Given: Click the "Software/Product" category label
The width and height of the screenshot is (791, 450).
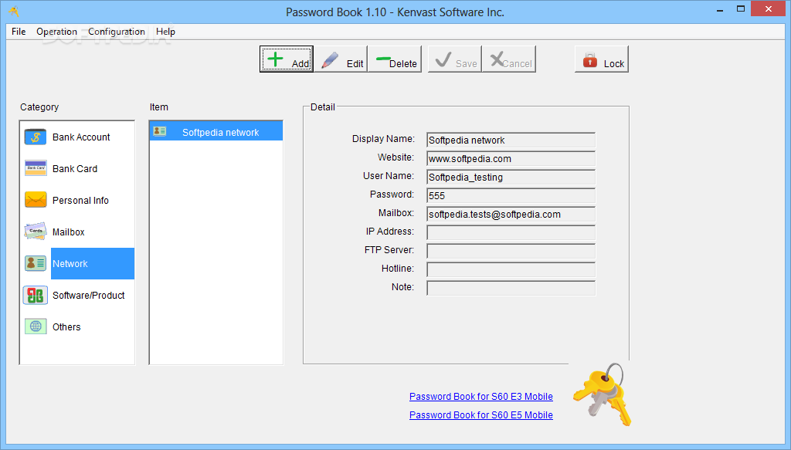Looking at the screenshot, I should pos(89,296).
